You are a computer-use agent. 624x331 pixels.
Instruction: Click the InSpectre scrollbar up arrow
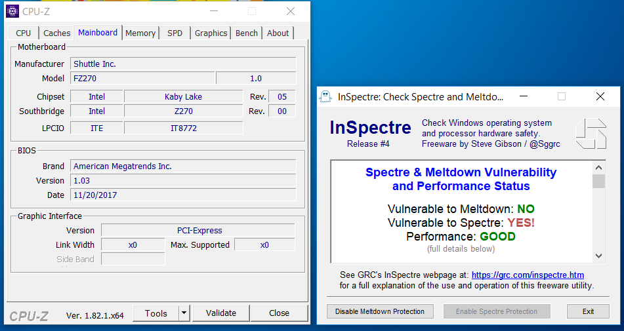pos(599,167)
